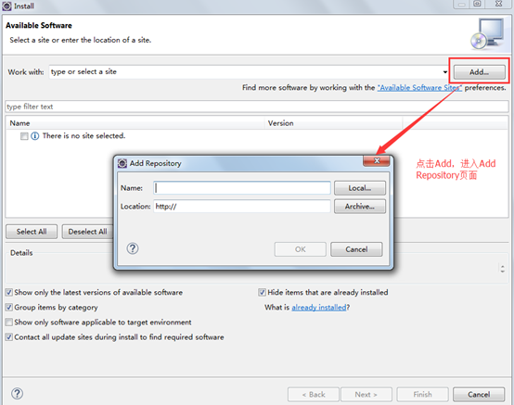Click the Local... button
The image size is (514, 405).
tap(360, 188)
